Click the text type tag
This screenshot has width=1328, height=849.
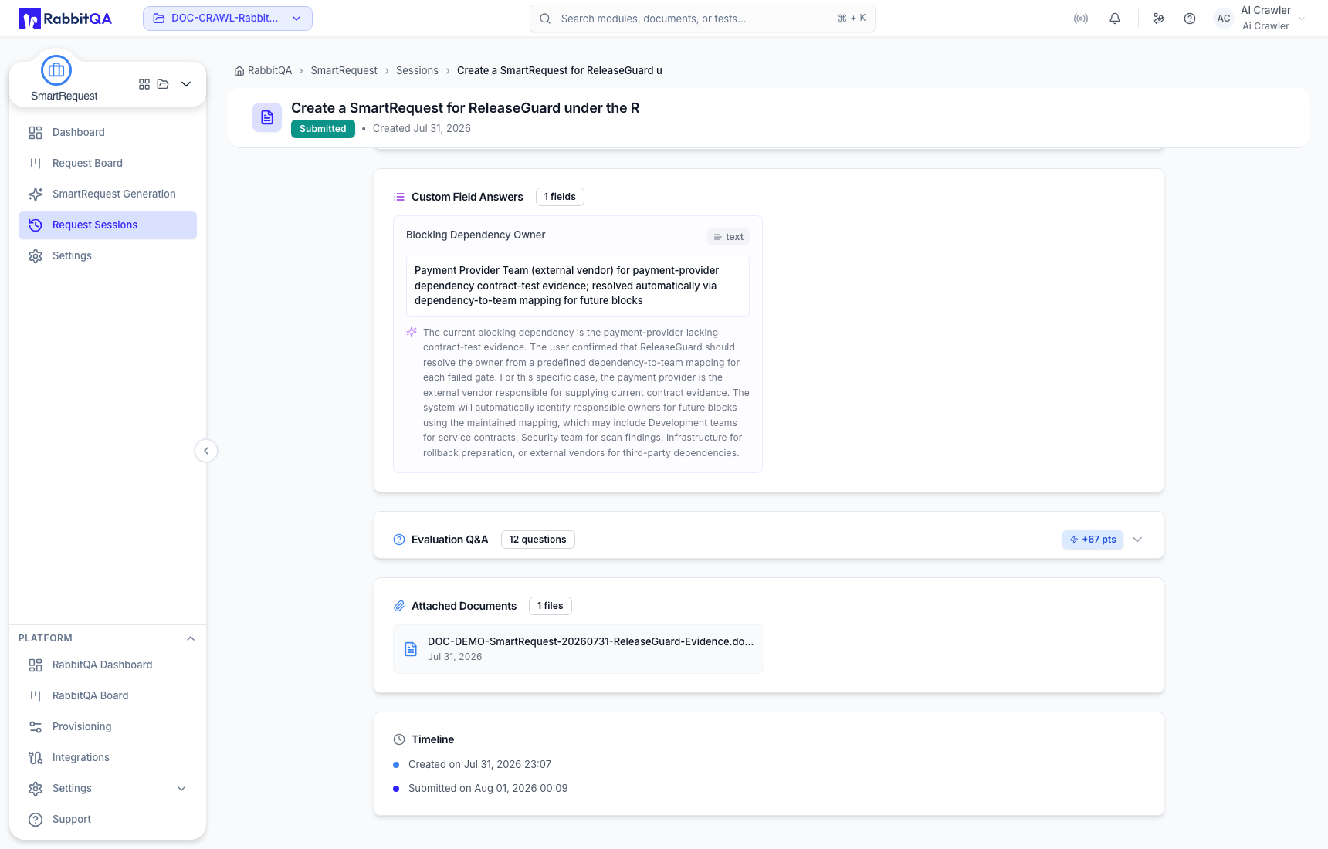(x=728, y=237)
